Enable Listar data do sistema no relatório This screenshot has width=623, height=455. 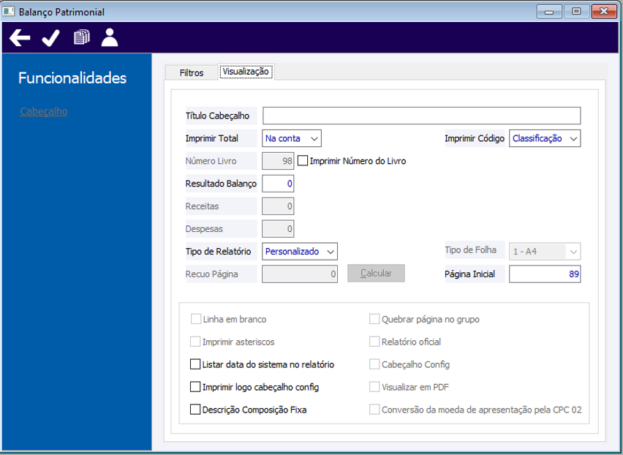195,364
